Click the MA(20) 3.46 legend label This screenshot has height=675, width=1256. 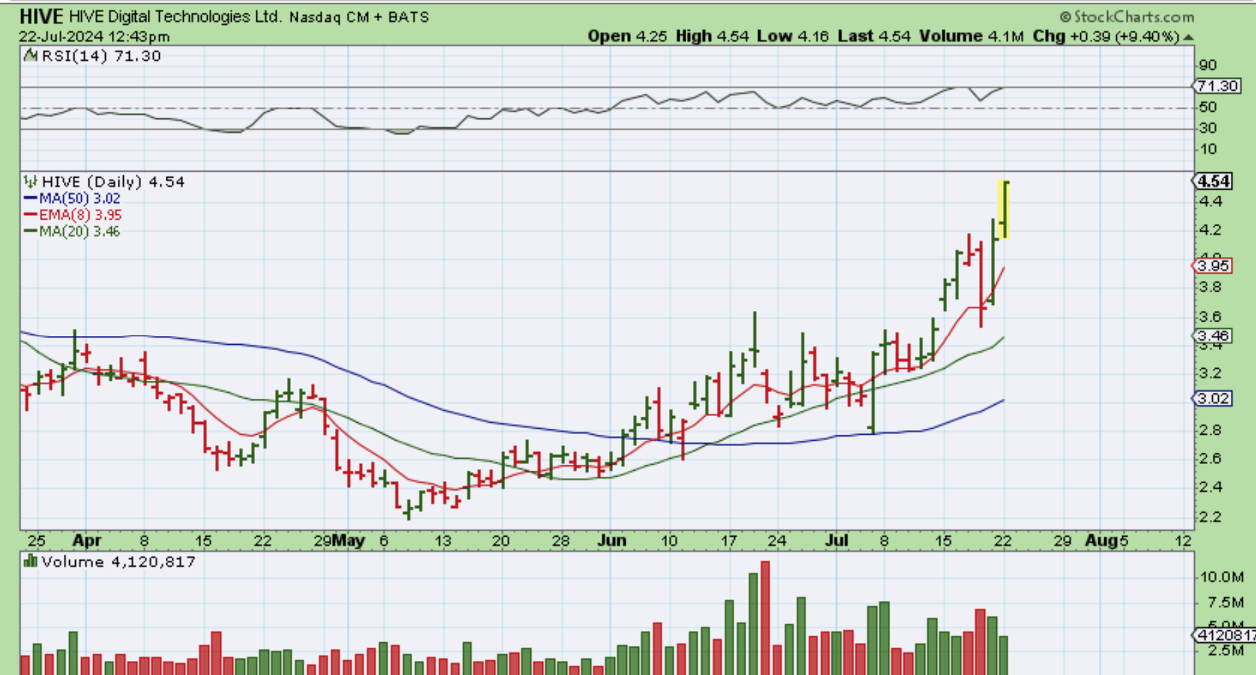pyautogui.click(x=80, y=232)
